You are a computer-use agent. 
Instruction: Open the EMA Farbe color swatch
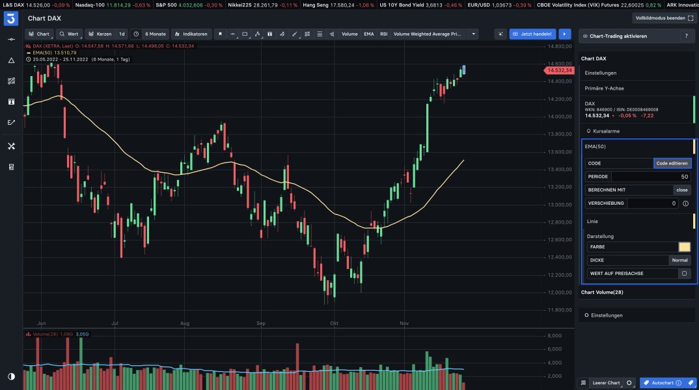(684, 247)
